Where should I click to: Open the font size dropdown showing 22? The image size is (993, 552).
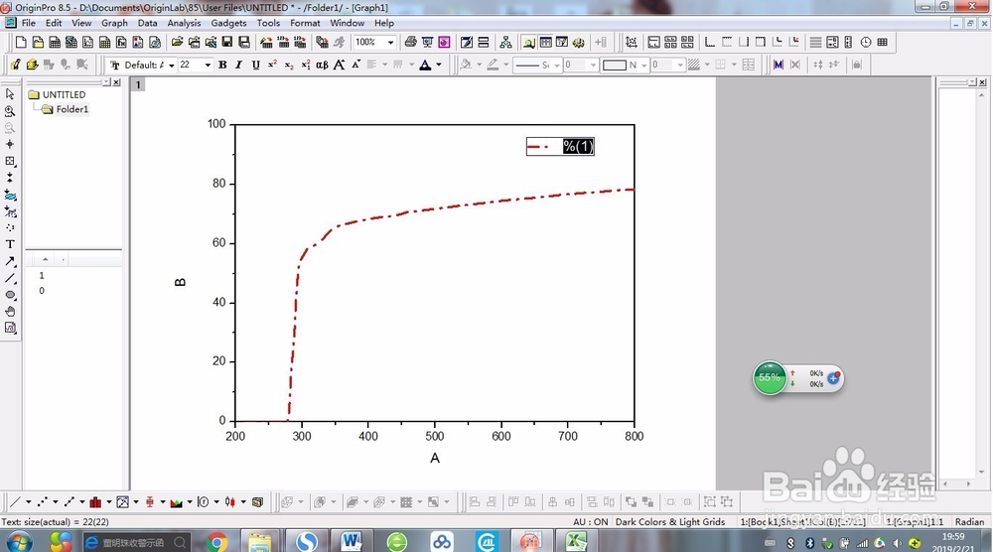[208, 65]
